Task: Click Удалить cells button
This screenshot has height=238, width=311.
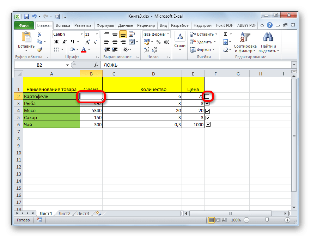Action: 203,42
